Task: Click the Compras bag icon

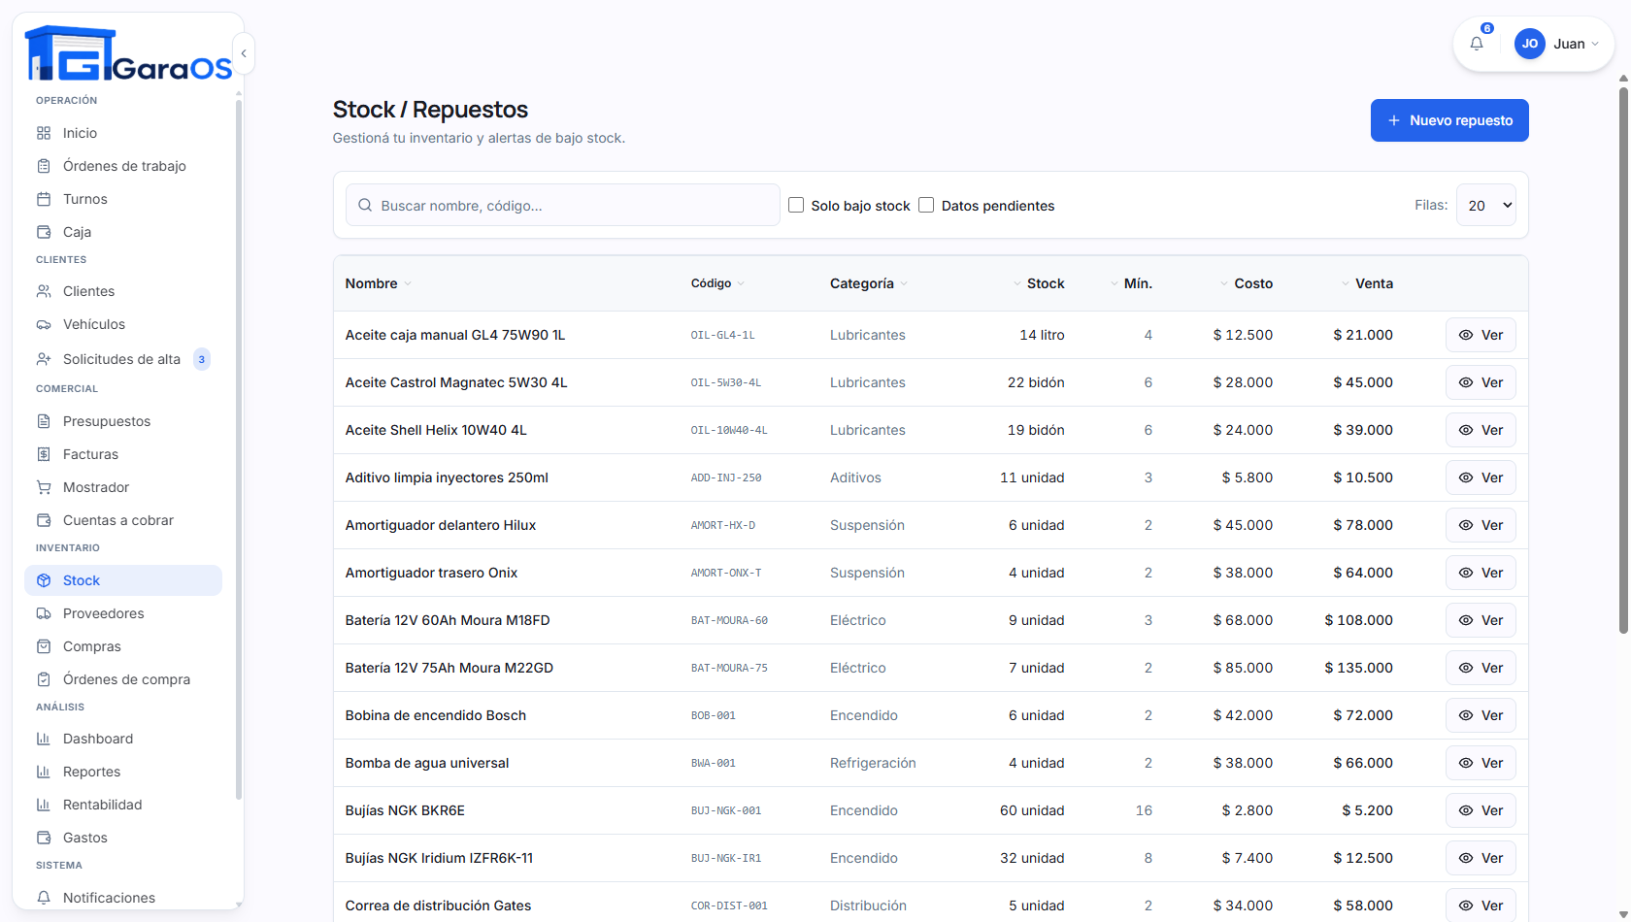Action: (44, 646)
